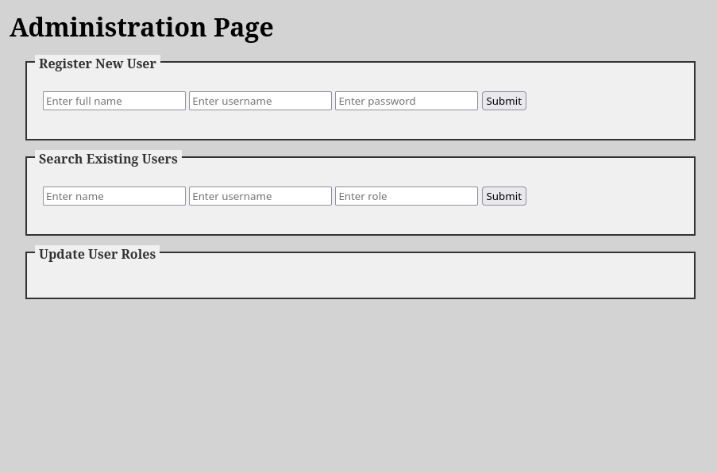Focus the username field under Register New User
Image resolution: width=717 pixels, height=473 pixels.
tap(260, 101)
